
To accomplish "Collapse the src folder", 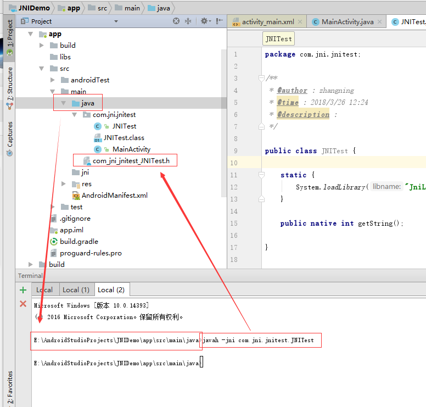I will point(41,69).
